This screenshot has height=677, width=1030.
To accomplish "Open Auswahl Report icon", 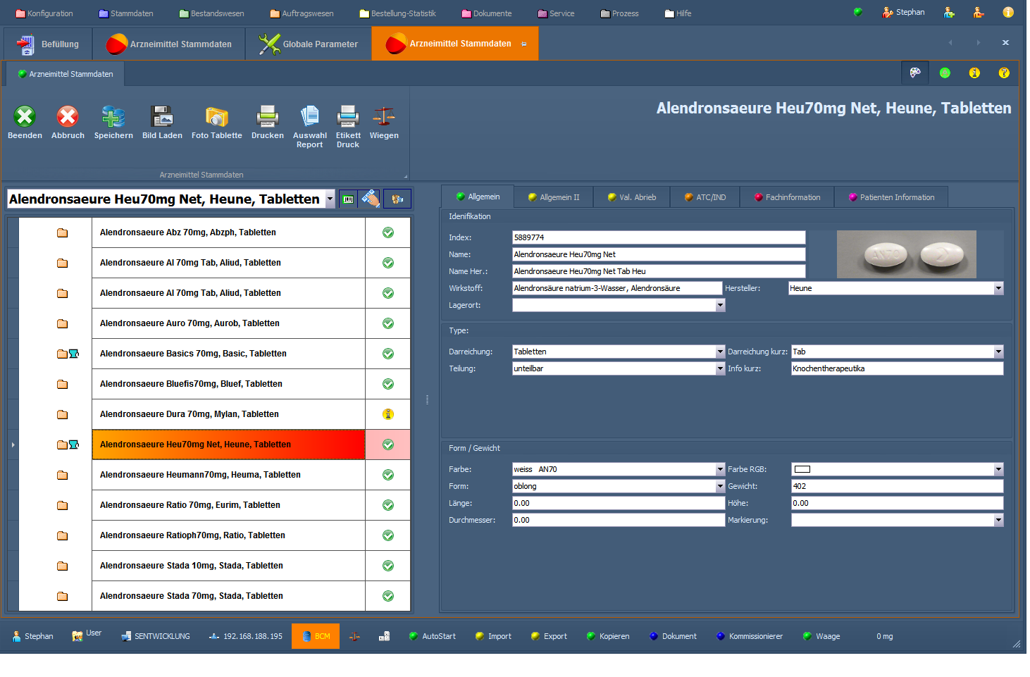I will [x=310, y=117].
